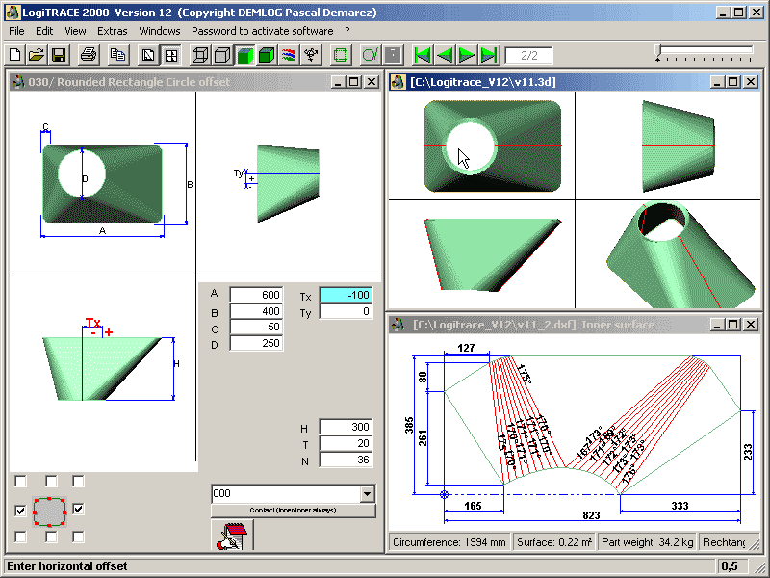Uncheck the middle-right edge checkbox
The height and width of the screenshot is (578, 770).
pos(78,510)
